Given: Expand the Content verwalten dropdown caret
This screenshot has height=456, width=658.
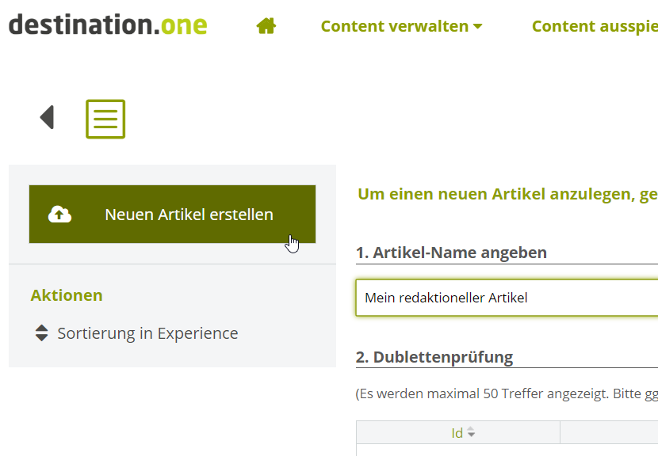Looking at the screenshot, I should tap(478, 27).
